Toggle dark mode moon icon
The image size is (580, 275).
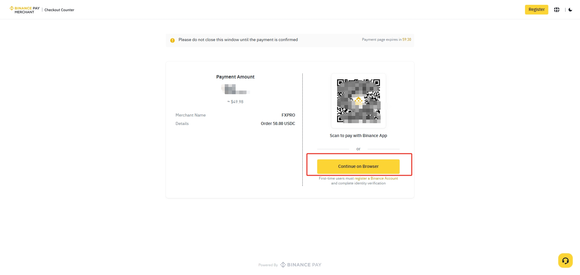[x=570, y=10]
